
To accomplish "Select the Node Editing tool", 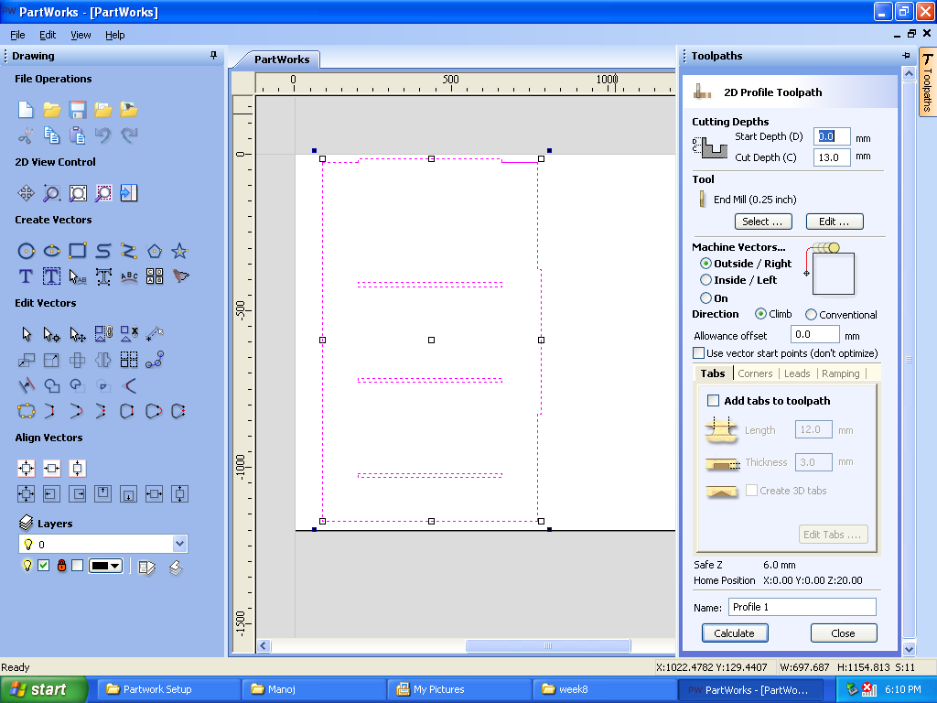I will pyautogui.click(x=51, y=333).
